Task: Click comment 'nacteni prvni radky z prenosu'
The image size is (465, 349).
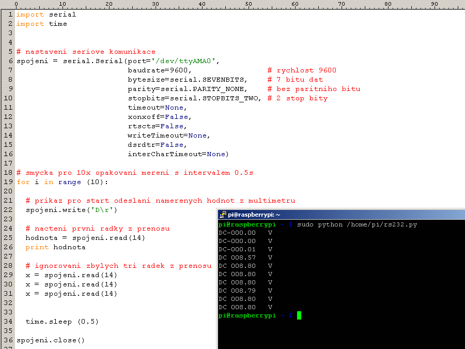Action: (x=98, y=229)
